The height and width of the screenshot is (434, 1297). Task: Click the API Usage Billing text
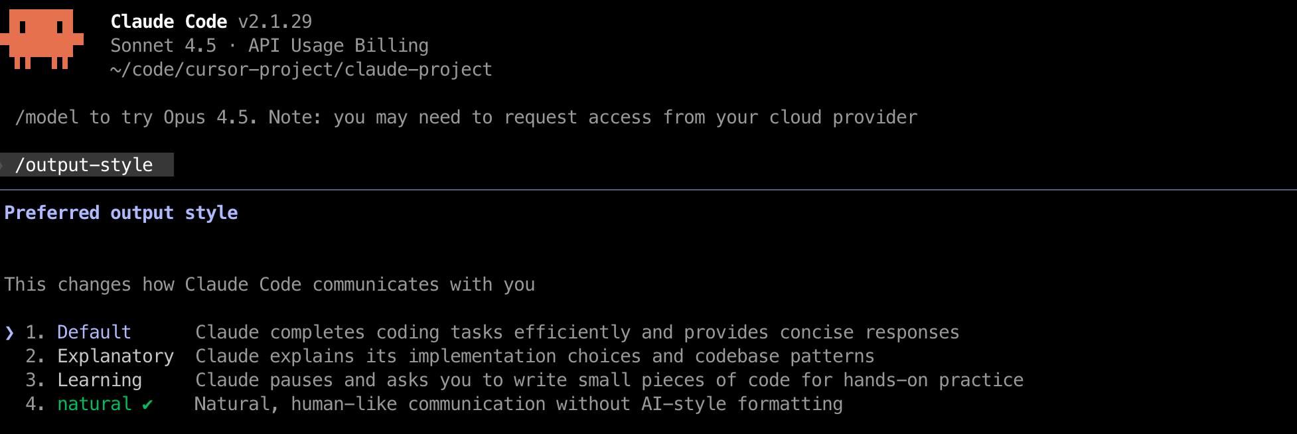pos(339,46)
